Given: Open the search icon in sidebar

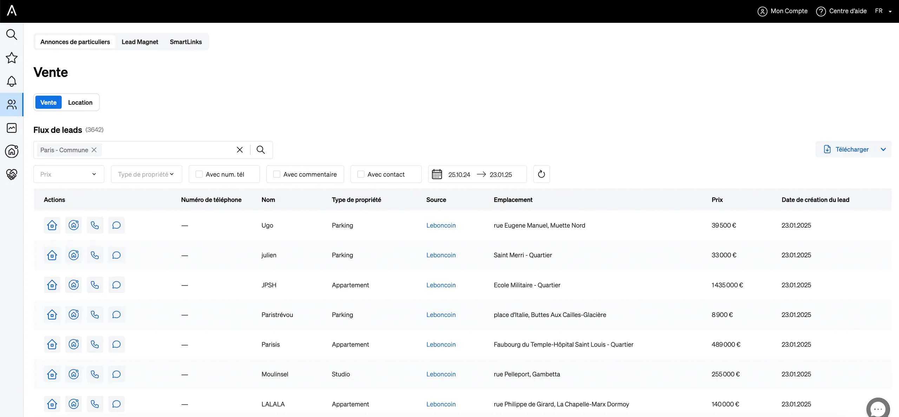Looking at the screenshot, I should point(12,34).
